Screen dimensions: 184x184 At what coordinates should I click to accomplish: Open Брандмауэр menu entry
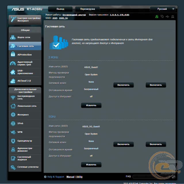(25, 141)
